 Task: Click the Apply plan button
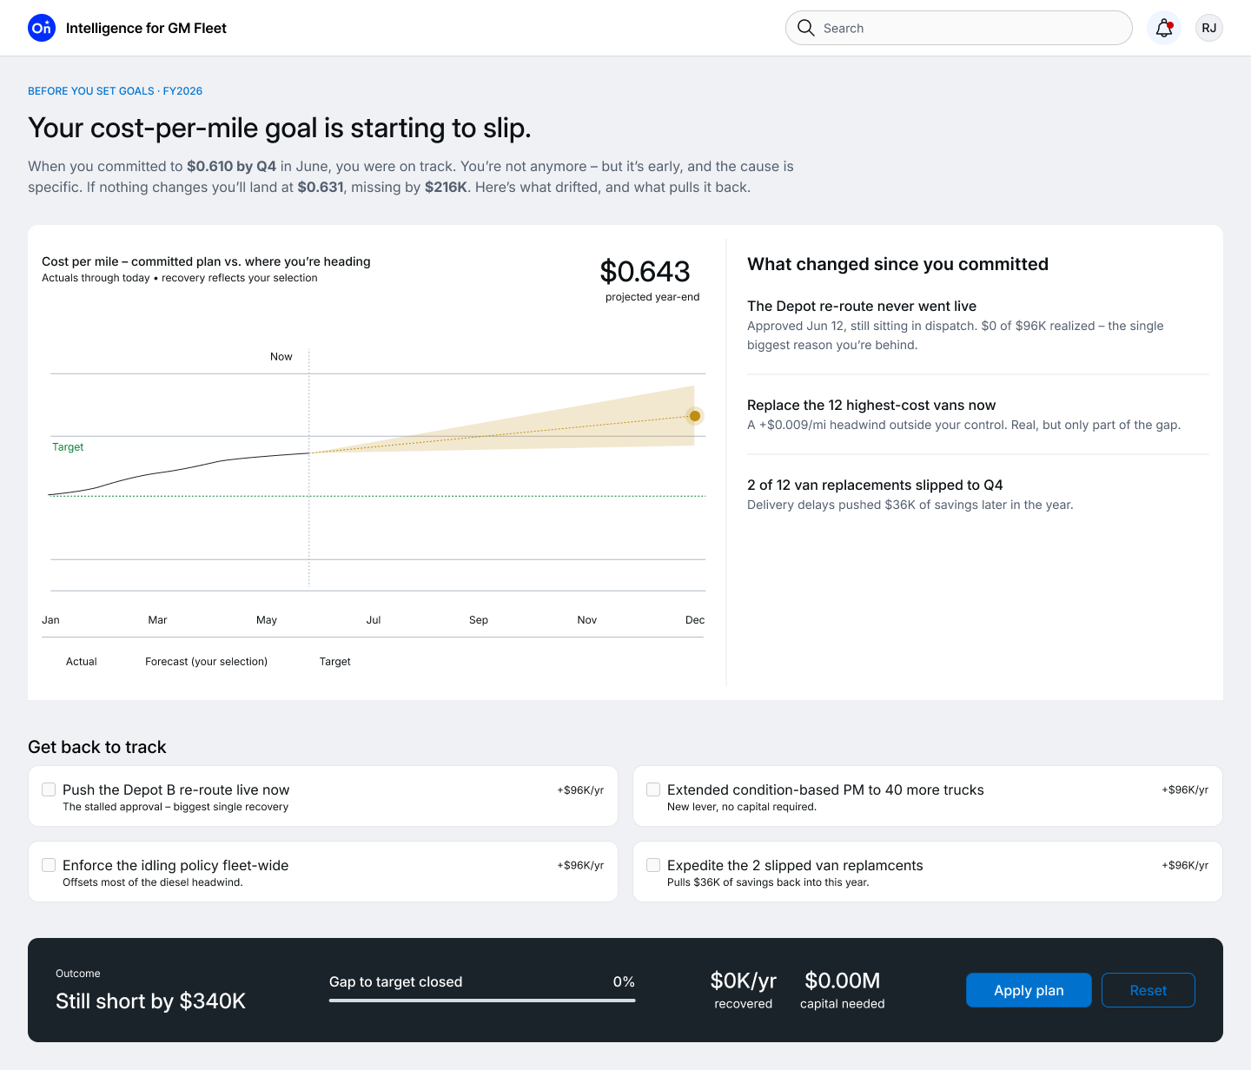point(1029,990)
